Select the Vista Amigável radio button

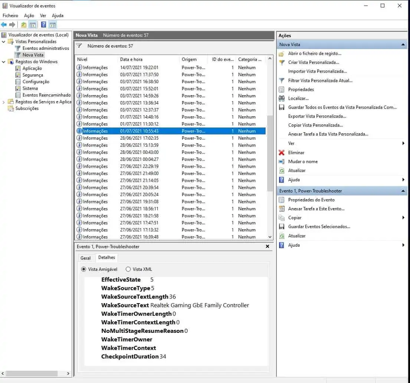click(83, 269)
